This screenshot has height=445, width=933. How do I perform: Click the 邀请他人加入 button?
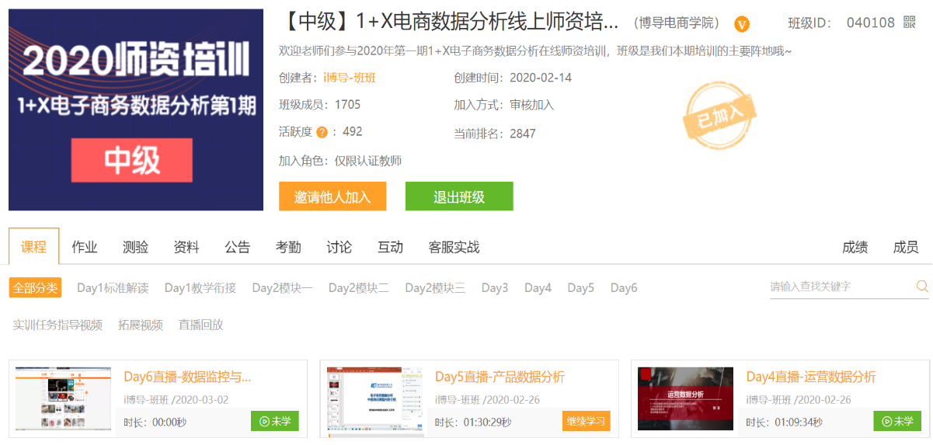coord(332,196)
